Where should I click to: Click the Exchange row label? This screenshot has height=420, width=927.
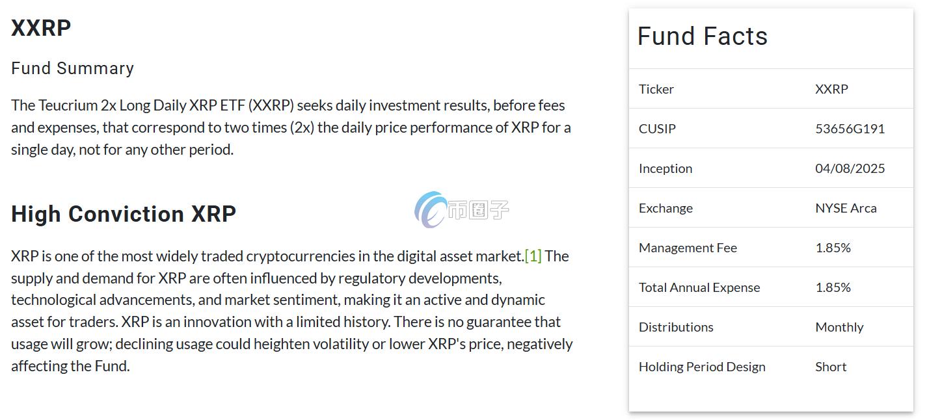click(665, 208)
